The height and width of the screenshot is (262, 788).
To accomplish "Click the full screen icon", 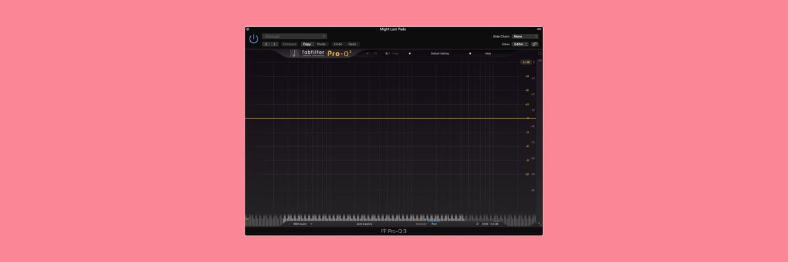I will 540,53.
